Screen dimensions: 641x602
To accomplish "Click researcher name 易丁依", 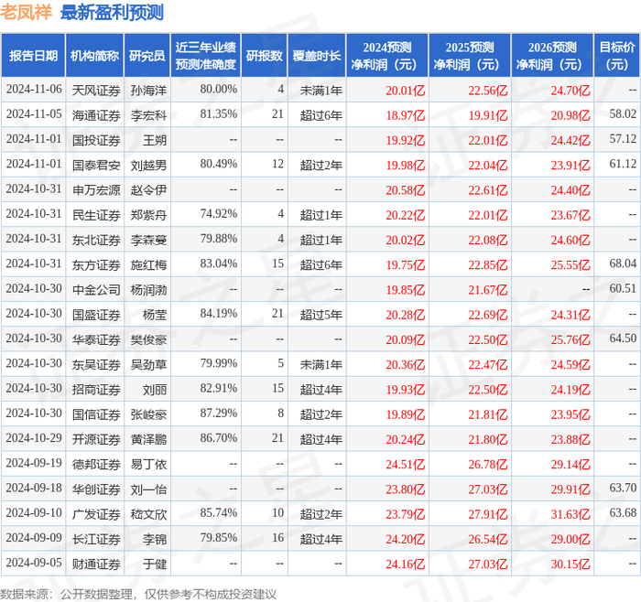I will click(148, 464).
